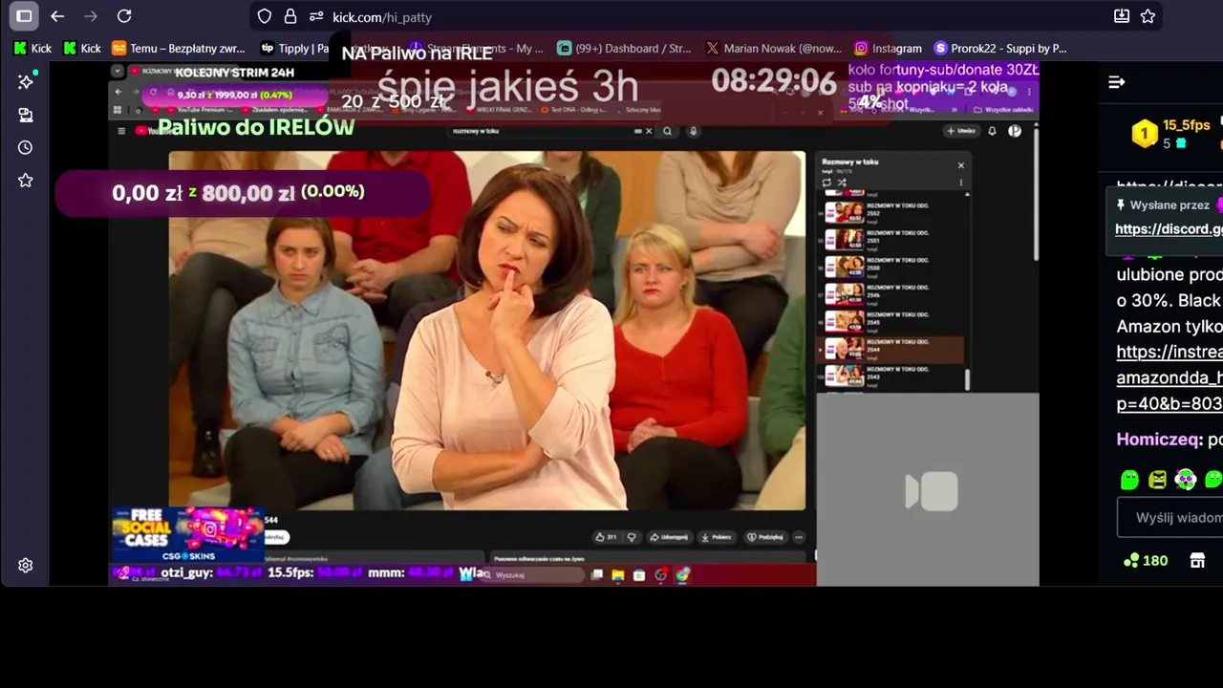Open the synced tabs sidebar icon
The image size is (1223, 688).
point(26,115)
